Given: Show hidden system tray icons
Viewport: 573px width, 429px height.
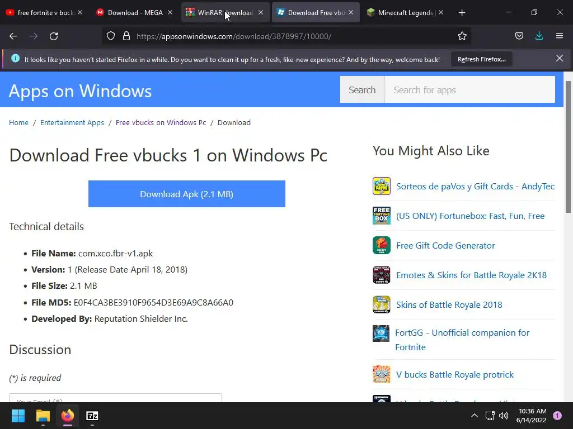Looking at the screenshot, I should point(475,416).
